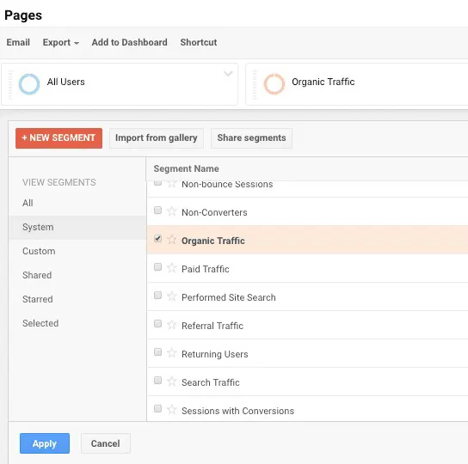Star the Non-Converters segment
This screenshot has width=468, height=464.
[171, 211]
